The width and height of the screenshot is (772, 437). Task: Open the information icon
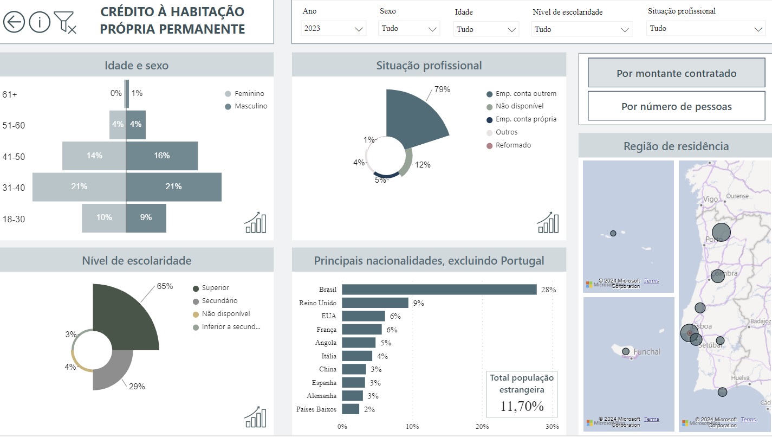(x=40, y=22)
